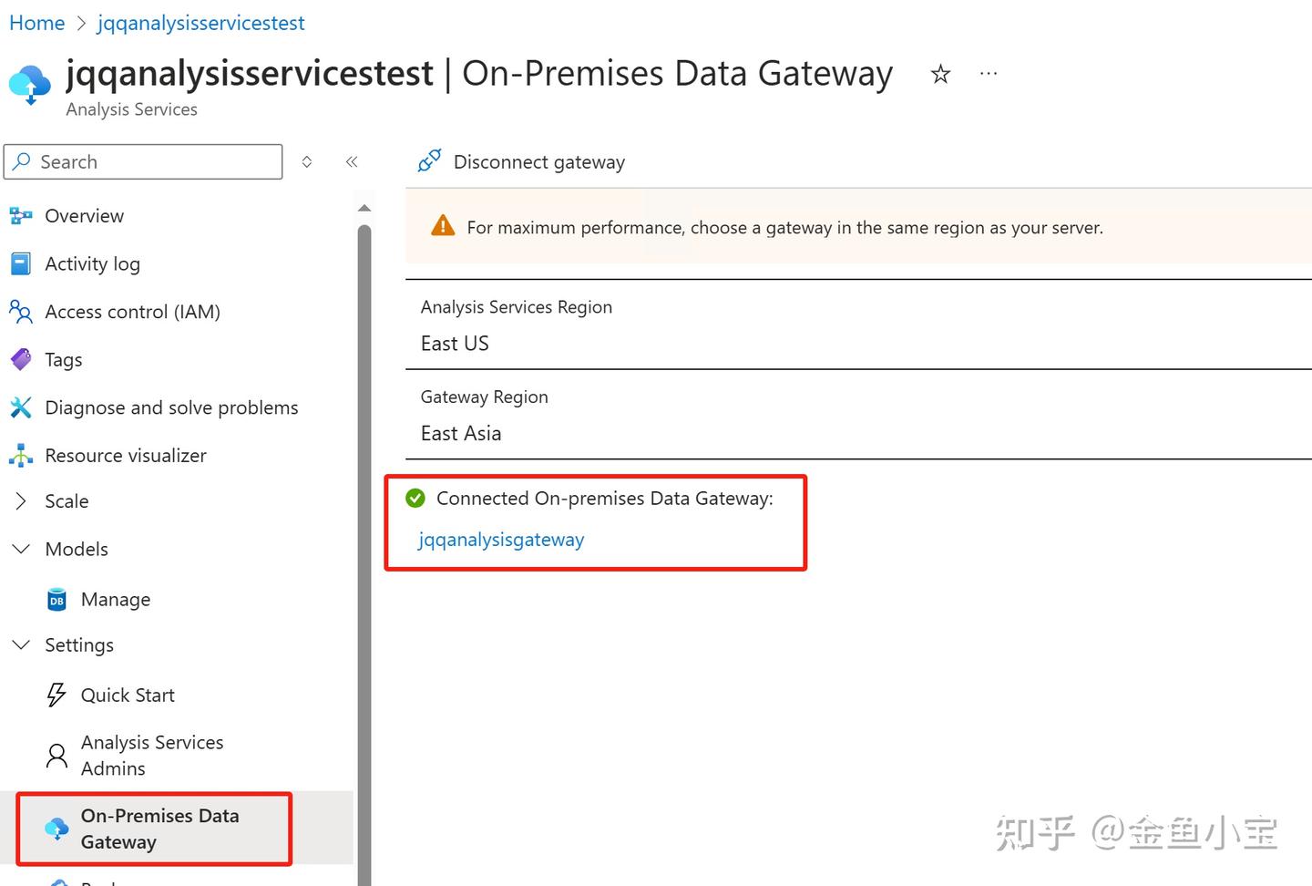Open the Tags panel
The image size is (1312, 886).
click(63, 359)
